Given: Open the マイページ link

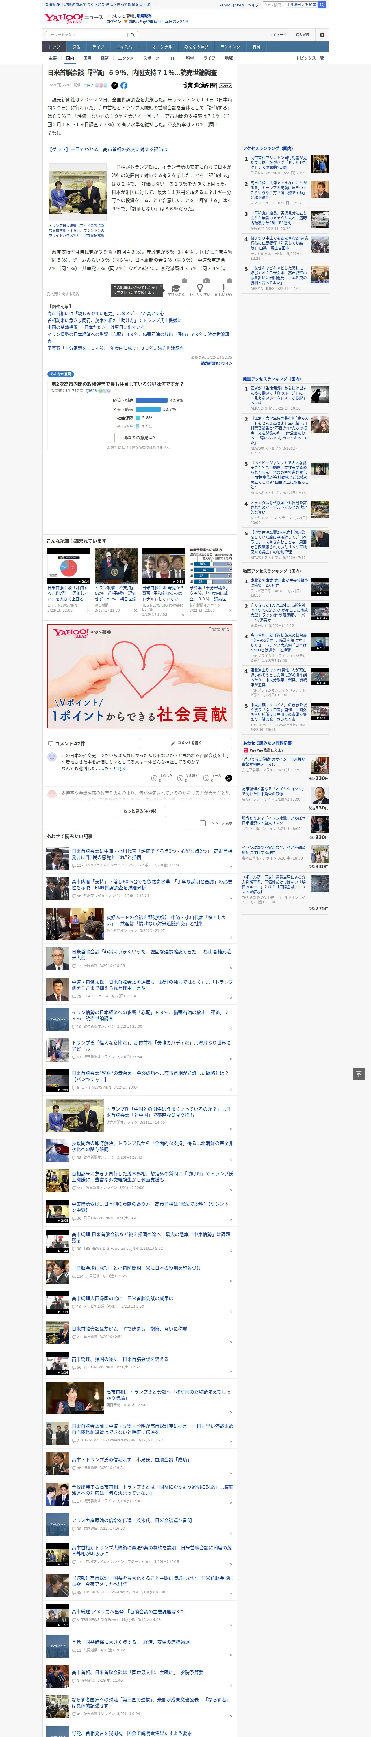Looking at the screenshot, I should tap(277, 35).
